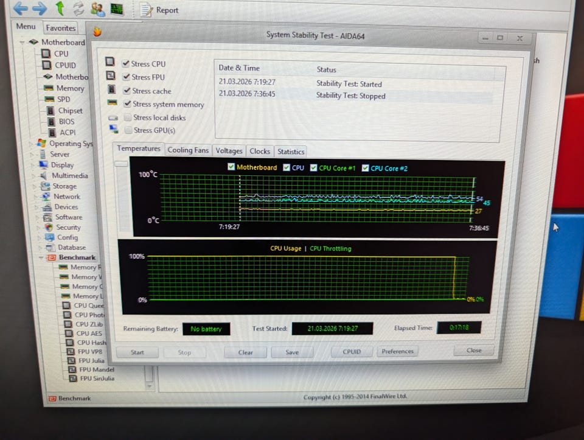Switch to the Clocks tab

[260, 151]
